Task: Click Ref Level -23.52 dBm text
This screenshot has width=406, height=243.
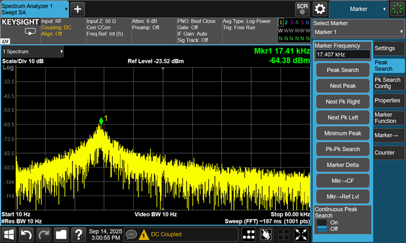Action: coord(155,61)
